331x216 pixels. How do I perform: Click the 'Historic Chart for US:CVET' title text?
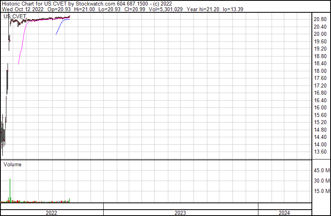coord(35,4)
